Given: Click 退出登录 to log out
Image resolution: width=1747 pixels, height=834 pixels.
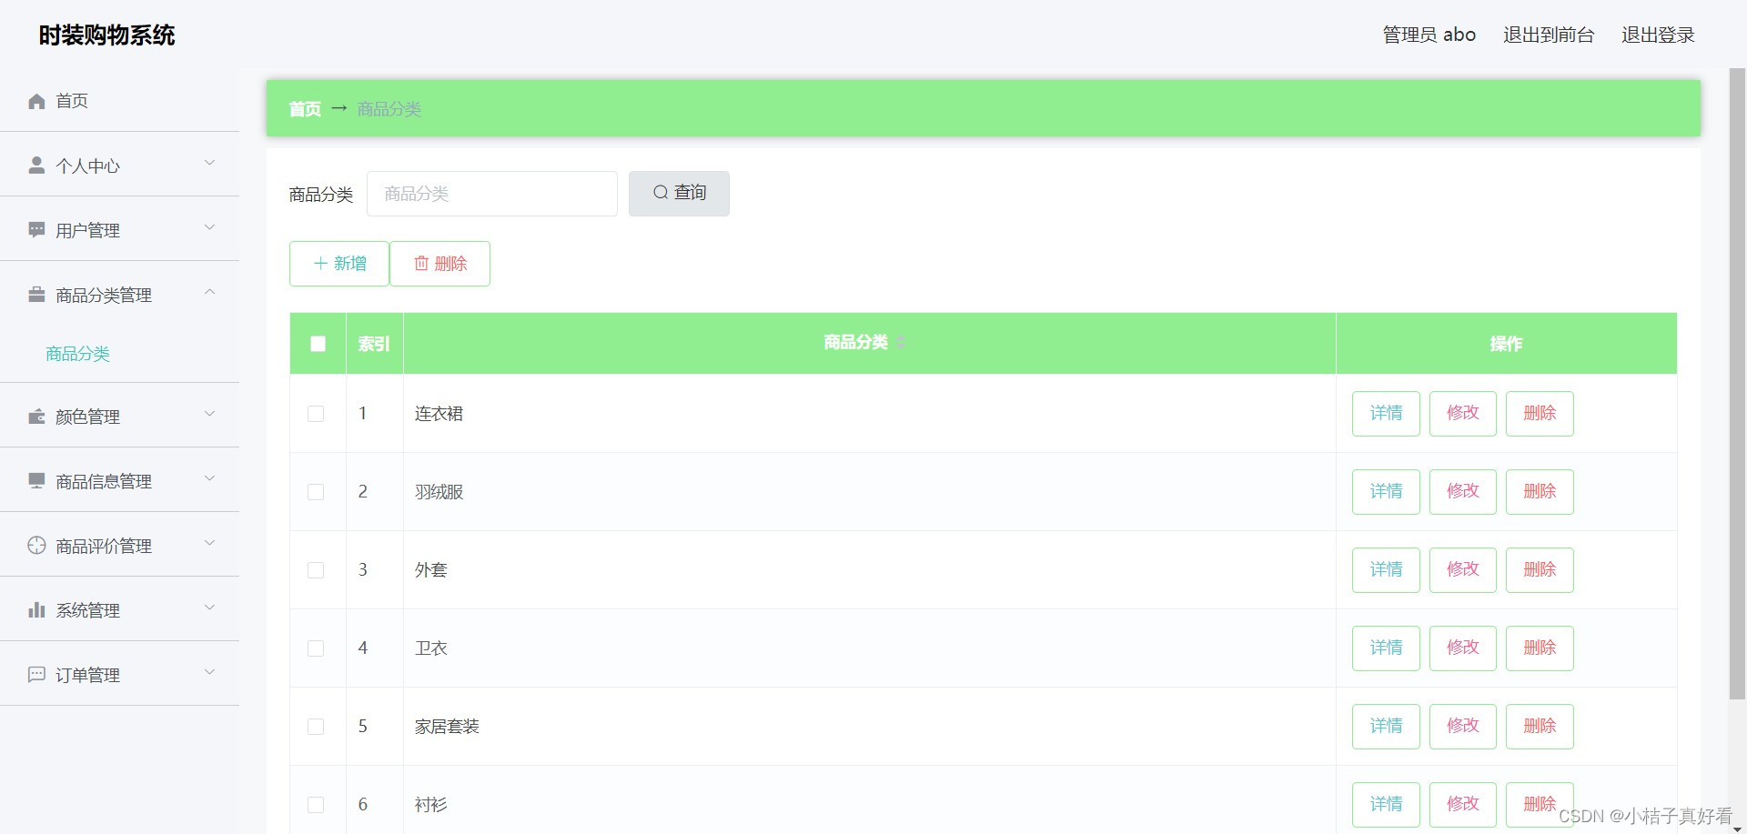Looking at the screenshot, I should (x=1658, y=35).
